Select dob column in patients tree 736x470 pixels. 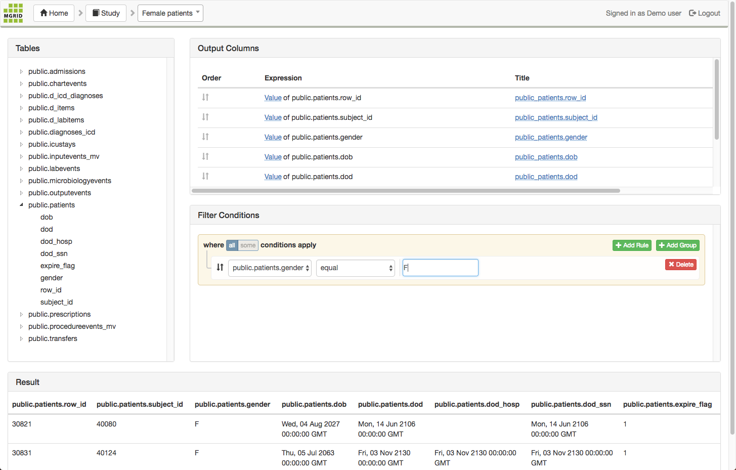[x=47, y=217]
